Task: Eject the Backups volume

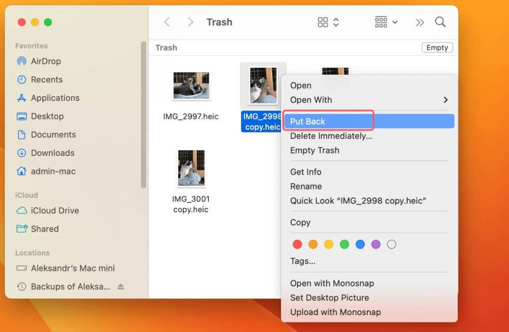Action: 120,287
